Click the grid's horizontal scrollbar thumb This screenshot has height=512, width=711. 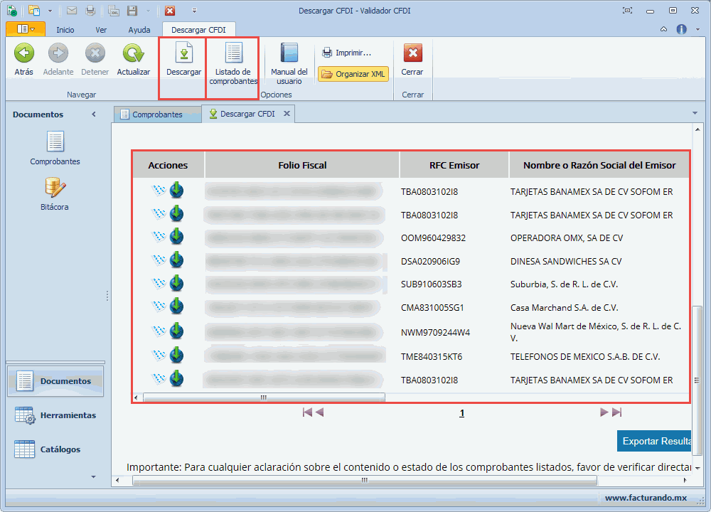[x=264, y=398]
